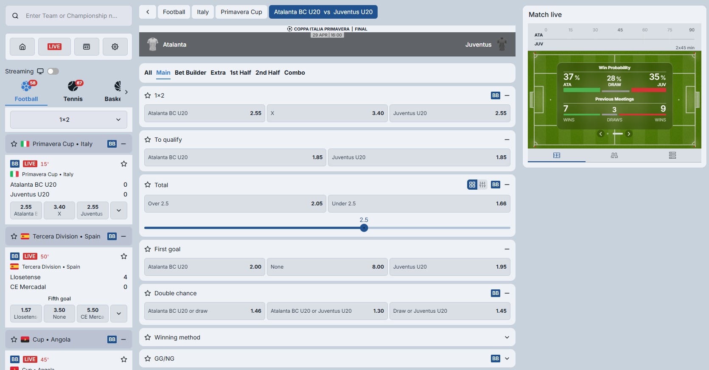Go to Football breadcrumb
This screenshot has width=709, height=370.
pos(174,12)
